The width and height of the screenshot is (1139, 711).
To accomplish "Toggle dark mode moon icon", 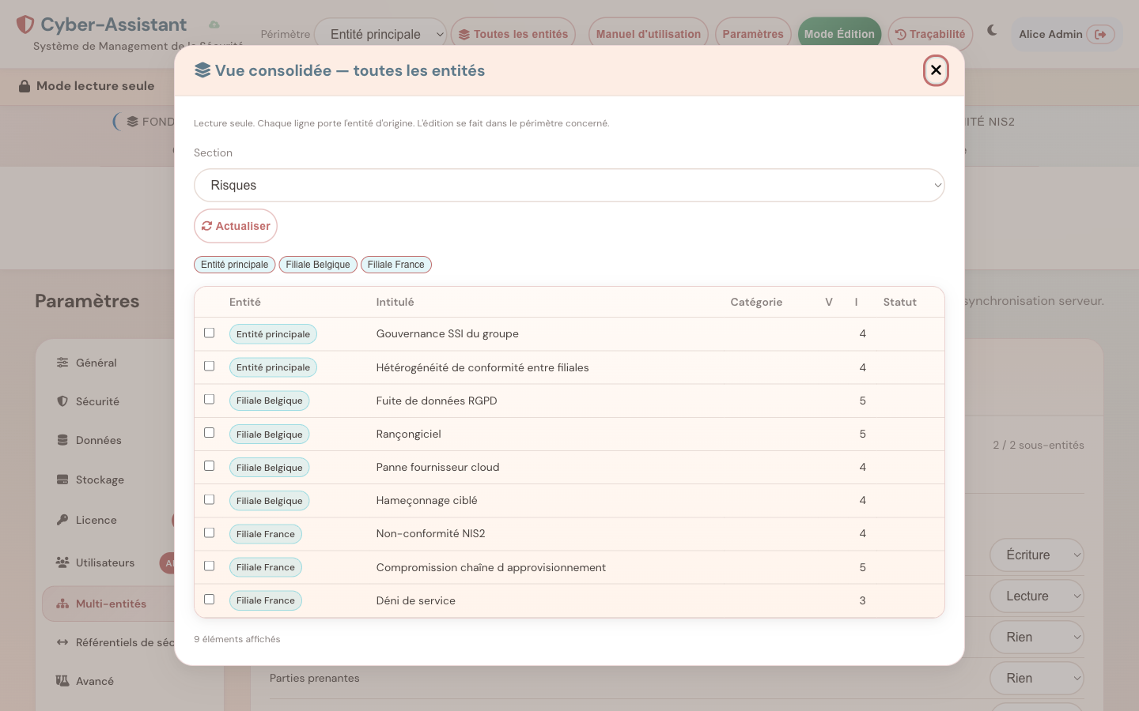I will coord(992,31).
